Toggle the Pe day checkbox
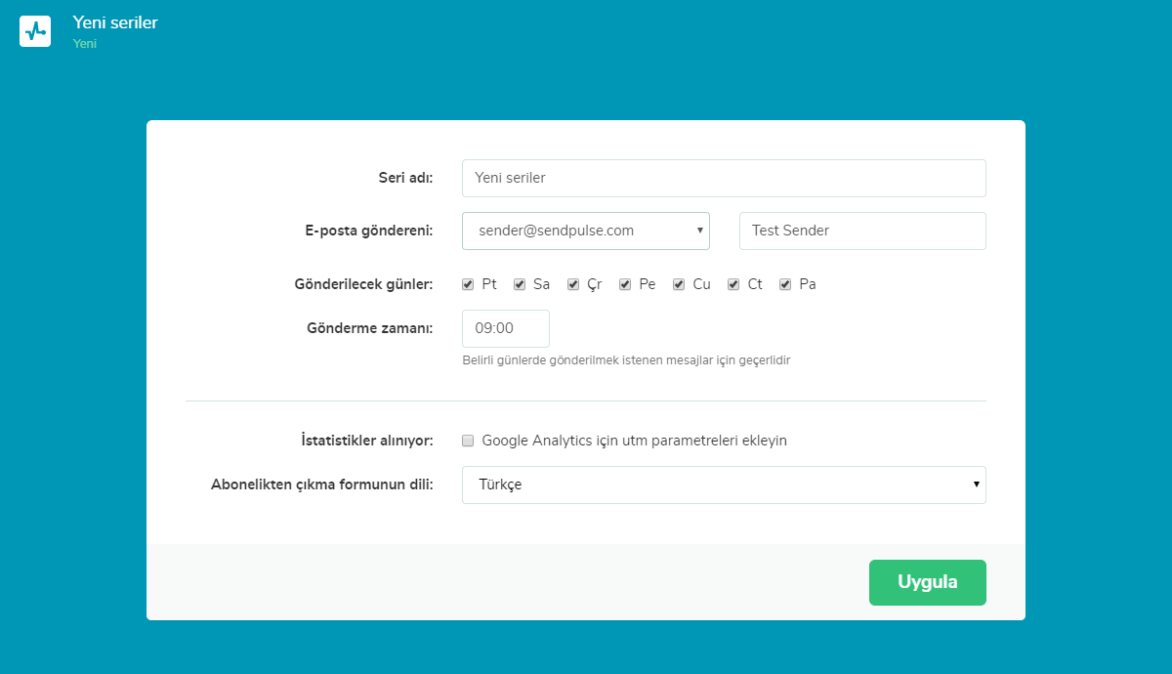 click(x=625, y=284)
